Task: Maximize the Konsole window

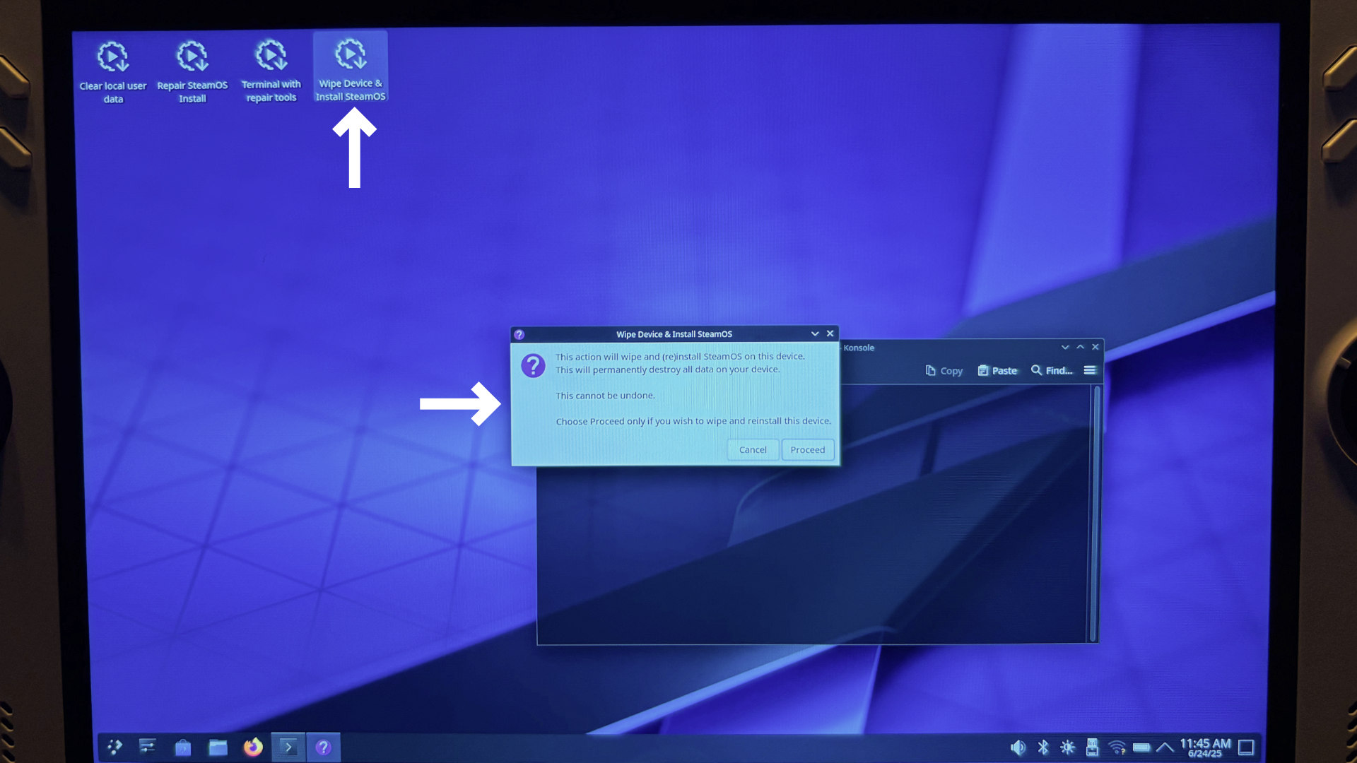Action: coord(1080,347)
